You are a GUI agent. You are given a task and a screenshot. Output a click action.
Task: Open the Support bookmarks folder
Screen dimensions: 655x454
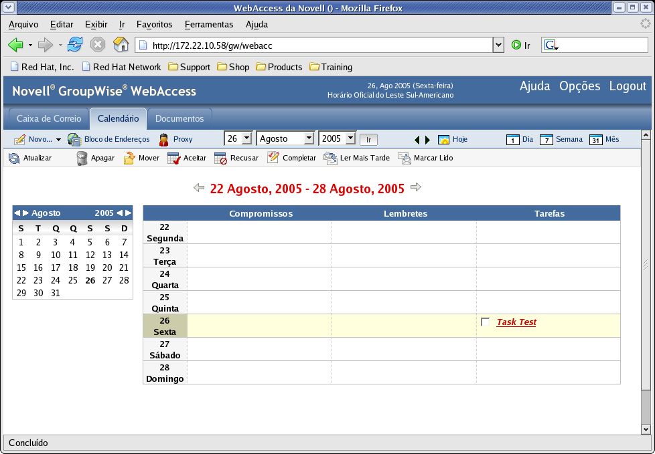point(190,67)
